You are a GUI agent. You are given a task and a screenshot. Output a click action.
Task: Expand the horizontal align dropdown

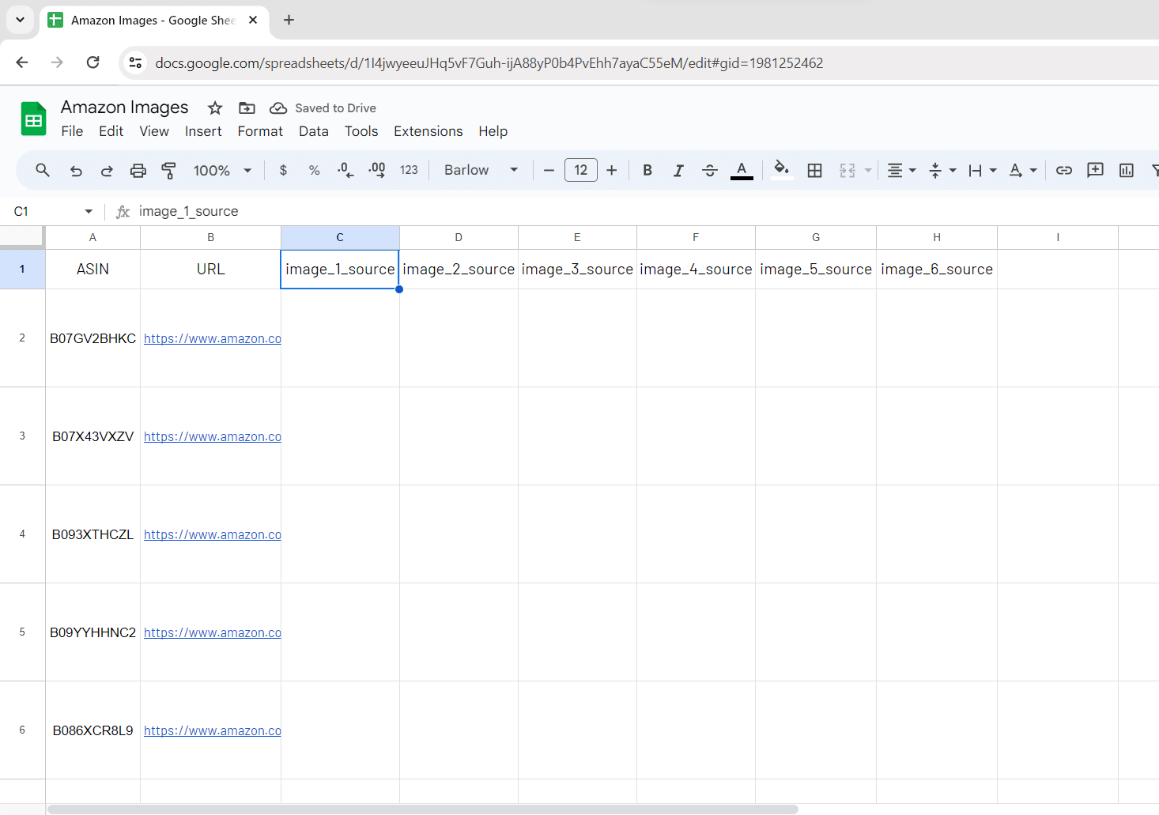point(900,170)
